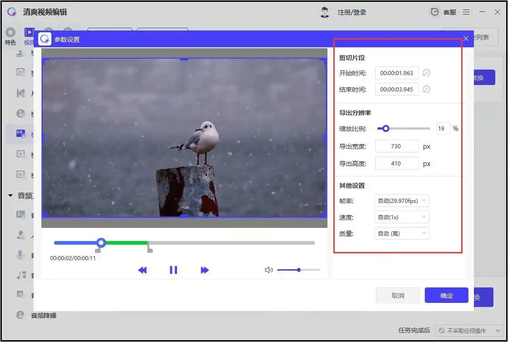The height and width of the screenshot is (342, 508).
Task: Mute the preview with the speaker icon
Action: tap(269, 270)
